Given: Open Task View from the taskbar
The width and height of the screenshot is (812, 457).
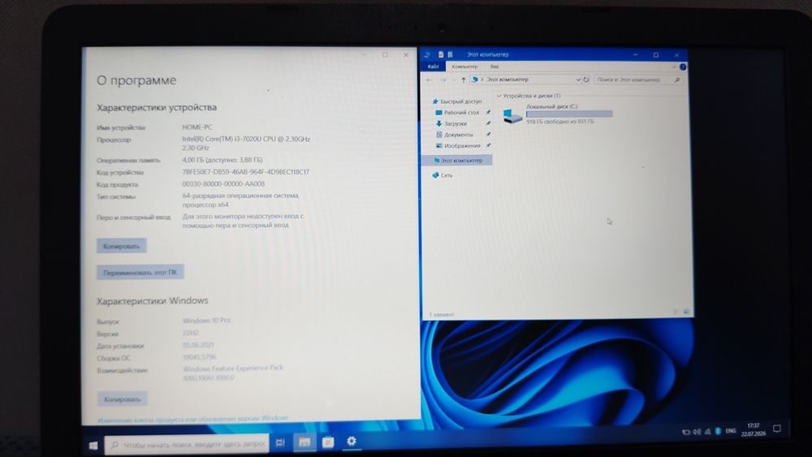Looking at the screenshot, I should (280, 442).
